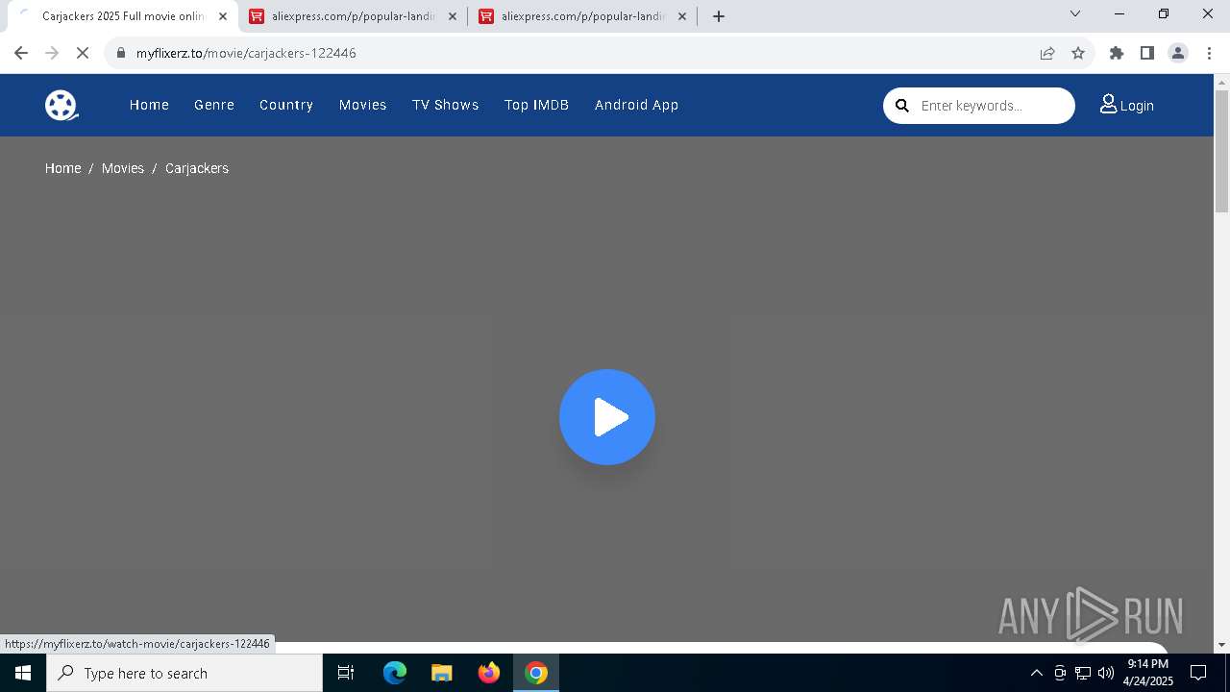The width and height of the screenshot is (1230, 692).
Task: Click the film reel site logo
Action: [x=61, y=106]
